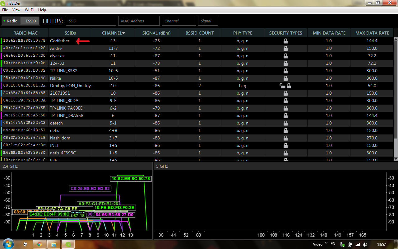Image resolution: width=398 pixels, height=249 pixels.
Task: Open the File menu
Action: (5, 10)
